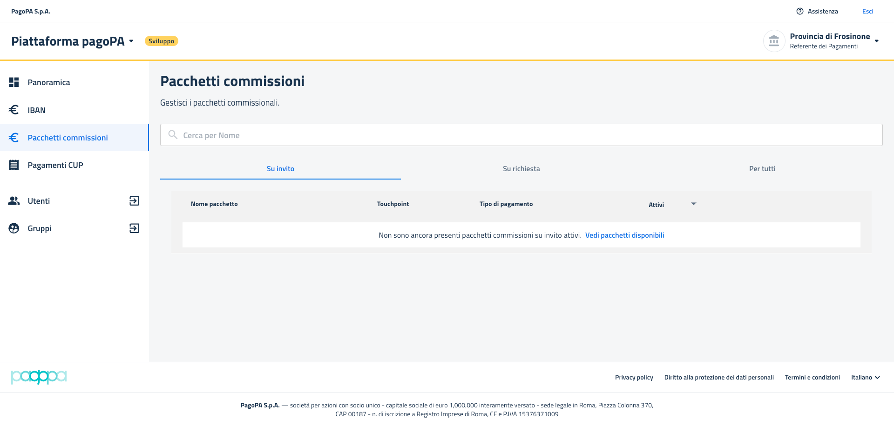
Task: Select the Su invito tab
Action: [280, 169]
